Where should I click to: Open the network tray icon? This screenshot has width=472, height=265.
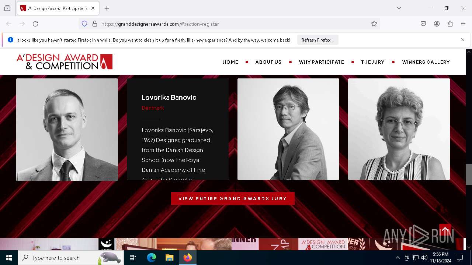tap(416, 258)
